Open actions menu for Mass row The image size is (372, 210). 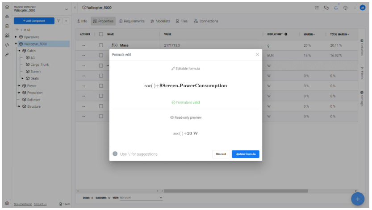point(84,45)
